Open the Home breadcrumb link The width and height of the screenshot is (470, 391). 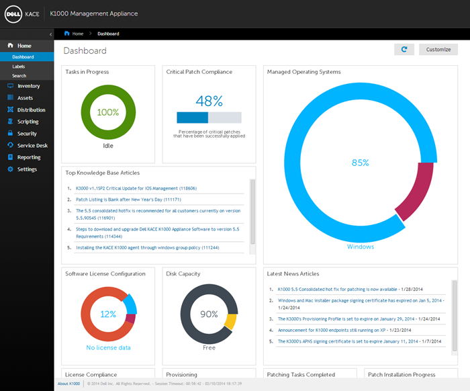78,34
